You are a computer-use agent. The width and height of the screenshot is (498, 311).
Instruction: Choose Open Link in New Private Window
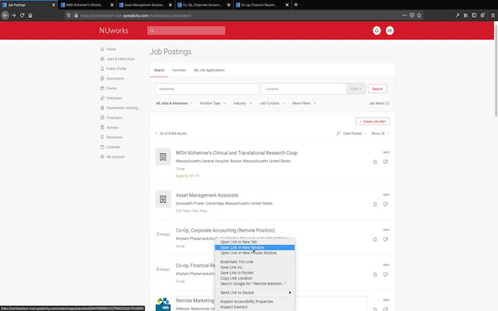coord(254,253)
